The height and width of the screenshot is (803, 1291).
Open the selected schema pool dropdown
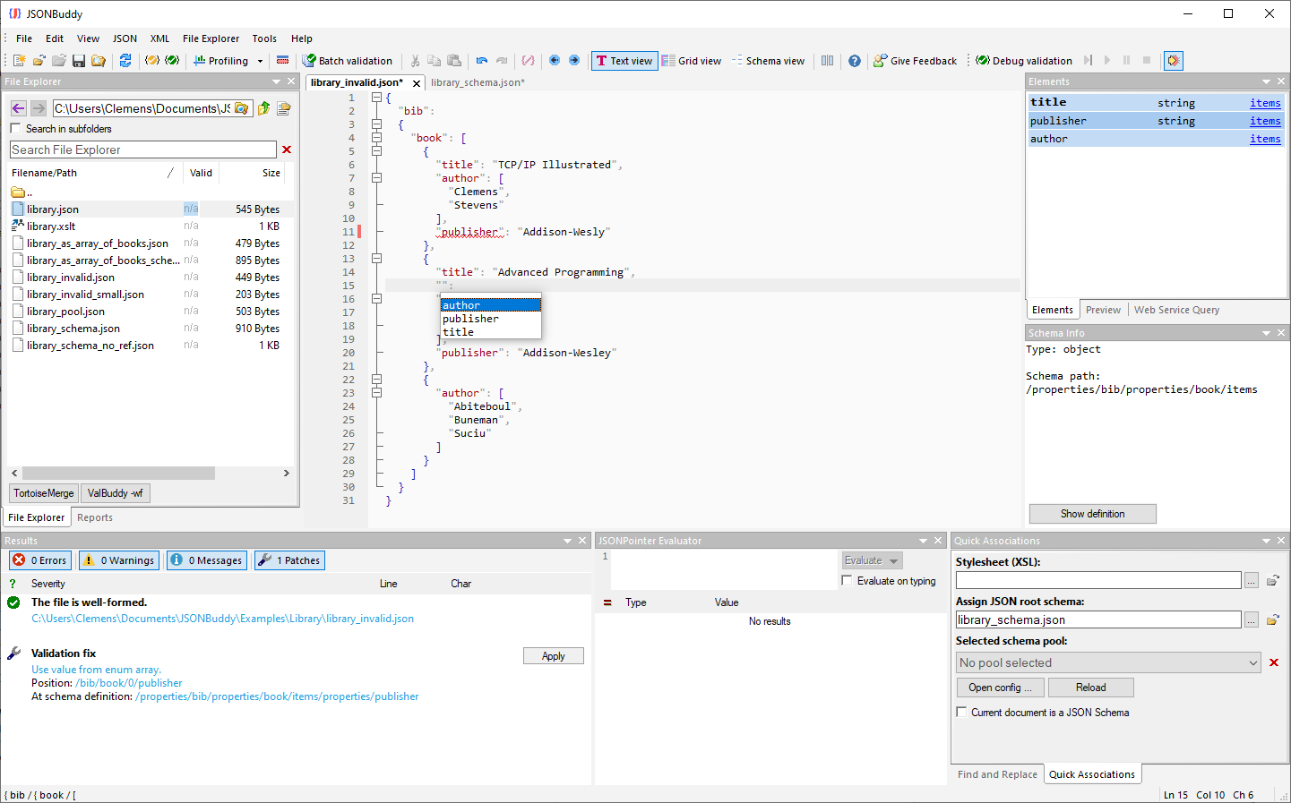pyautogui.click(x=1253, y=663)
